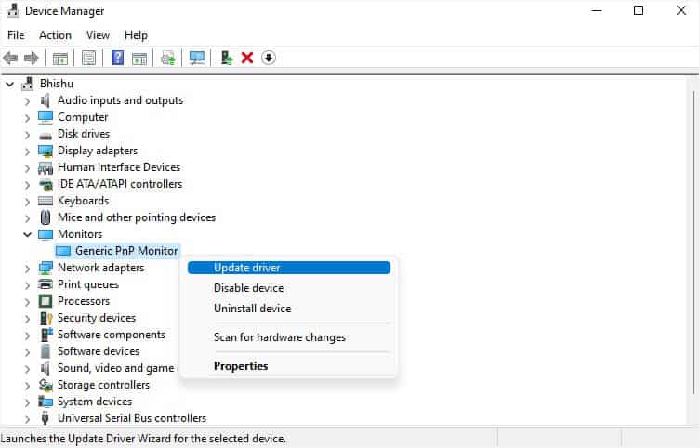Select the System devices label
This screenshot has height=448, width=700.
pos(95,402)
